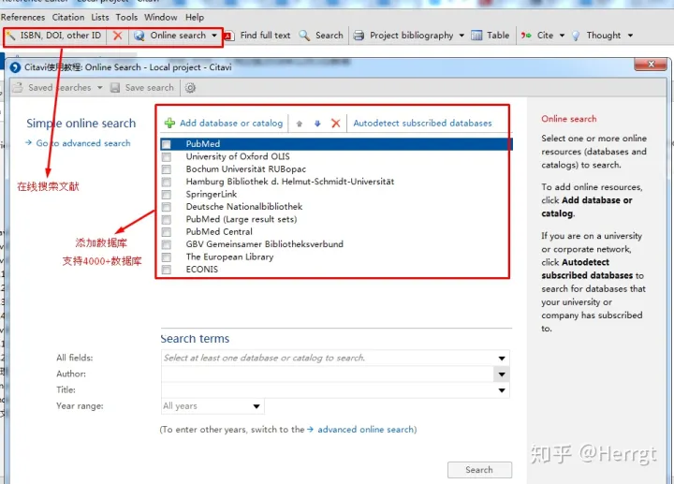
Task: Open the Lists menu
Action: point(100,17)
